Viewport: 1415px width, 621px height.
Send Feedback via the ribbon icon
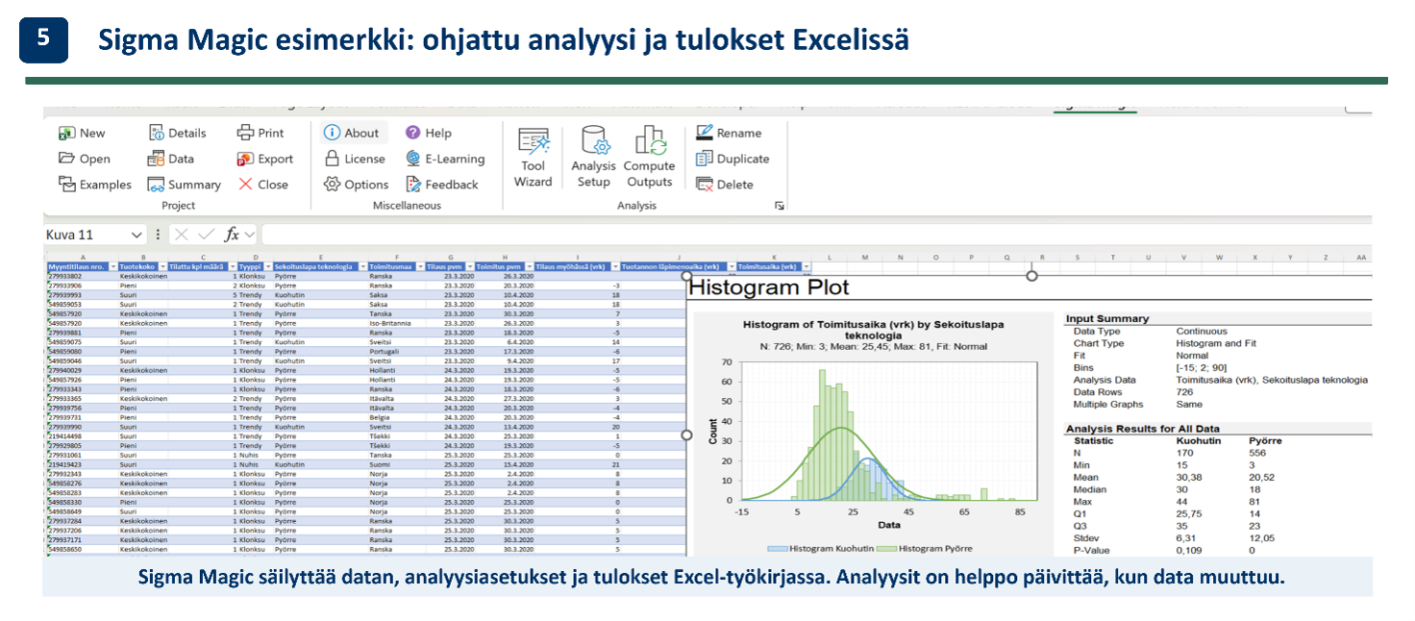[413, 185]
